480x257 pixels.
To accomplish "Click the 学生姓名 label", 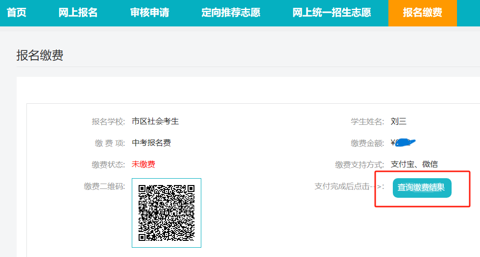I will (367, 121).
